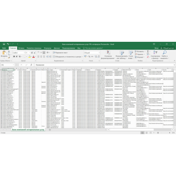This screenshot has width=176, height=176.
Task: Open the Name Box dropdown for A1
Action: [13, 65]
